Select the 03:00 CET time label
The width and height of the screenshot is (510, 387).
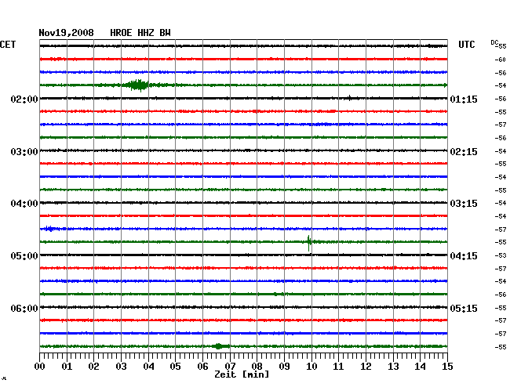pos(24,152)
